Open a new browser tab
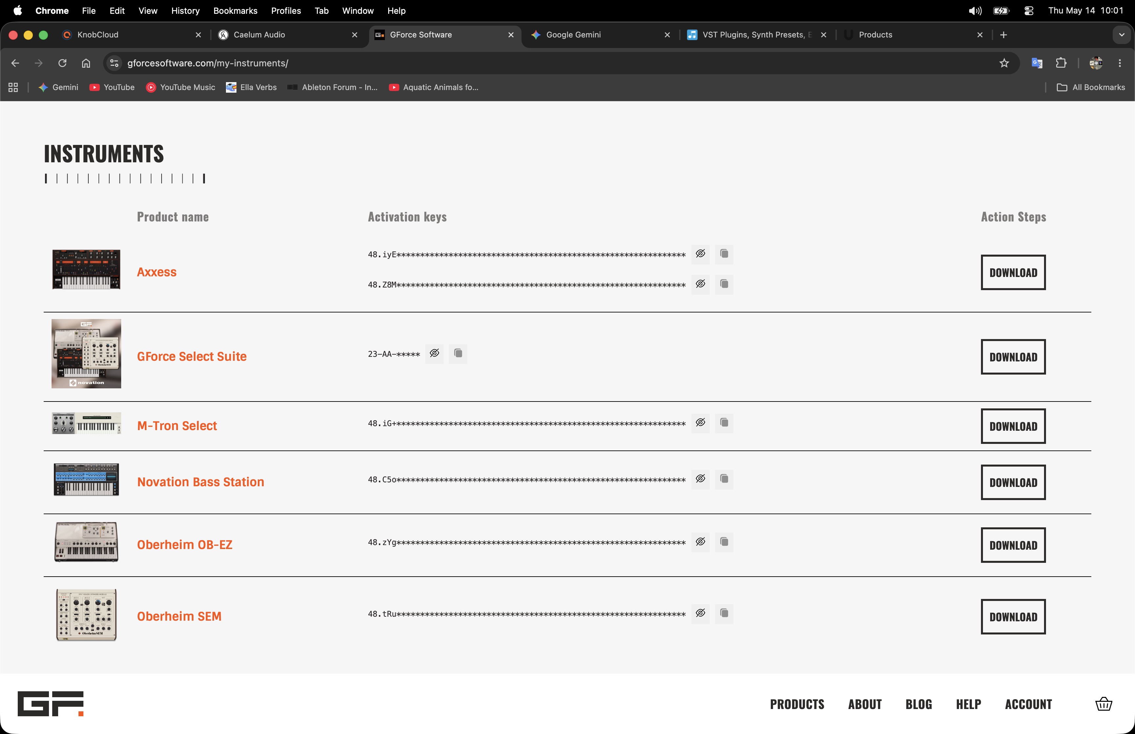 pos(1004,35)
